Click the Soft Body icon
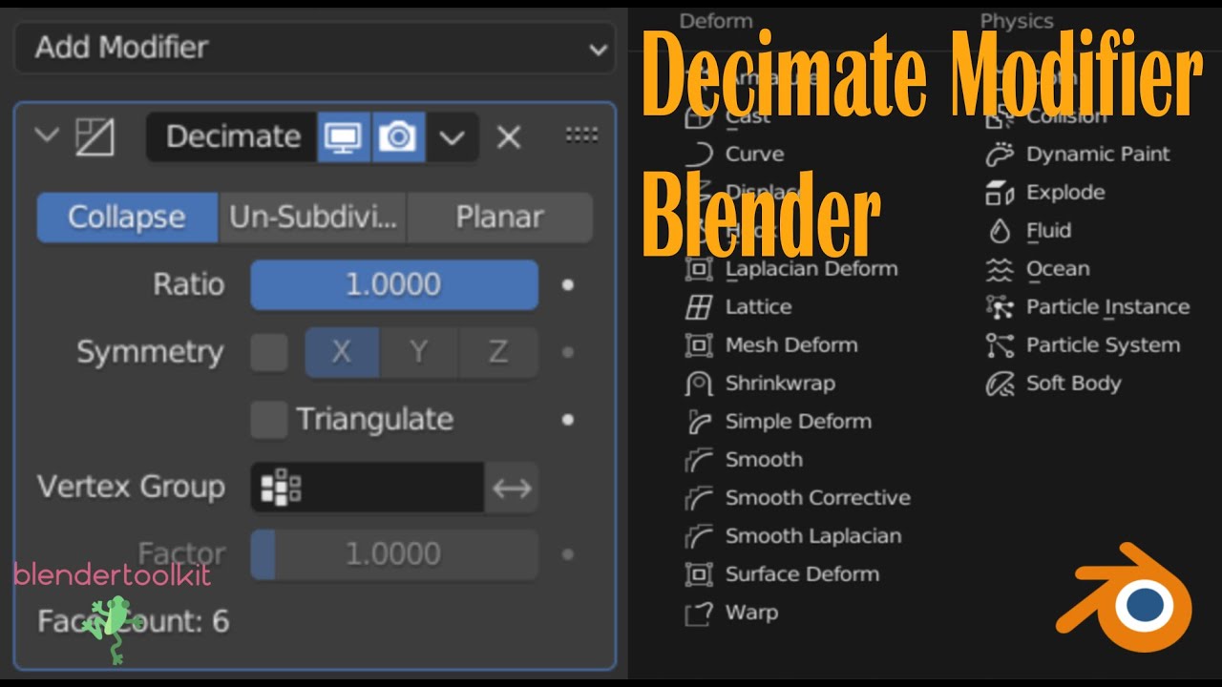The height and width of the screenshot is (687, 1222). click(1000, 384)
